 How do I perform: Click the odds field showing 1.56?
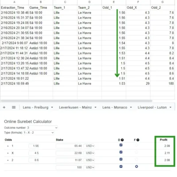[x=34, y=146]
